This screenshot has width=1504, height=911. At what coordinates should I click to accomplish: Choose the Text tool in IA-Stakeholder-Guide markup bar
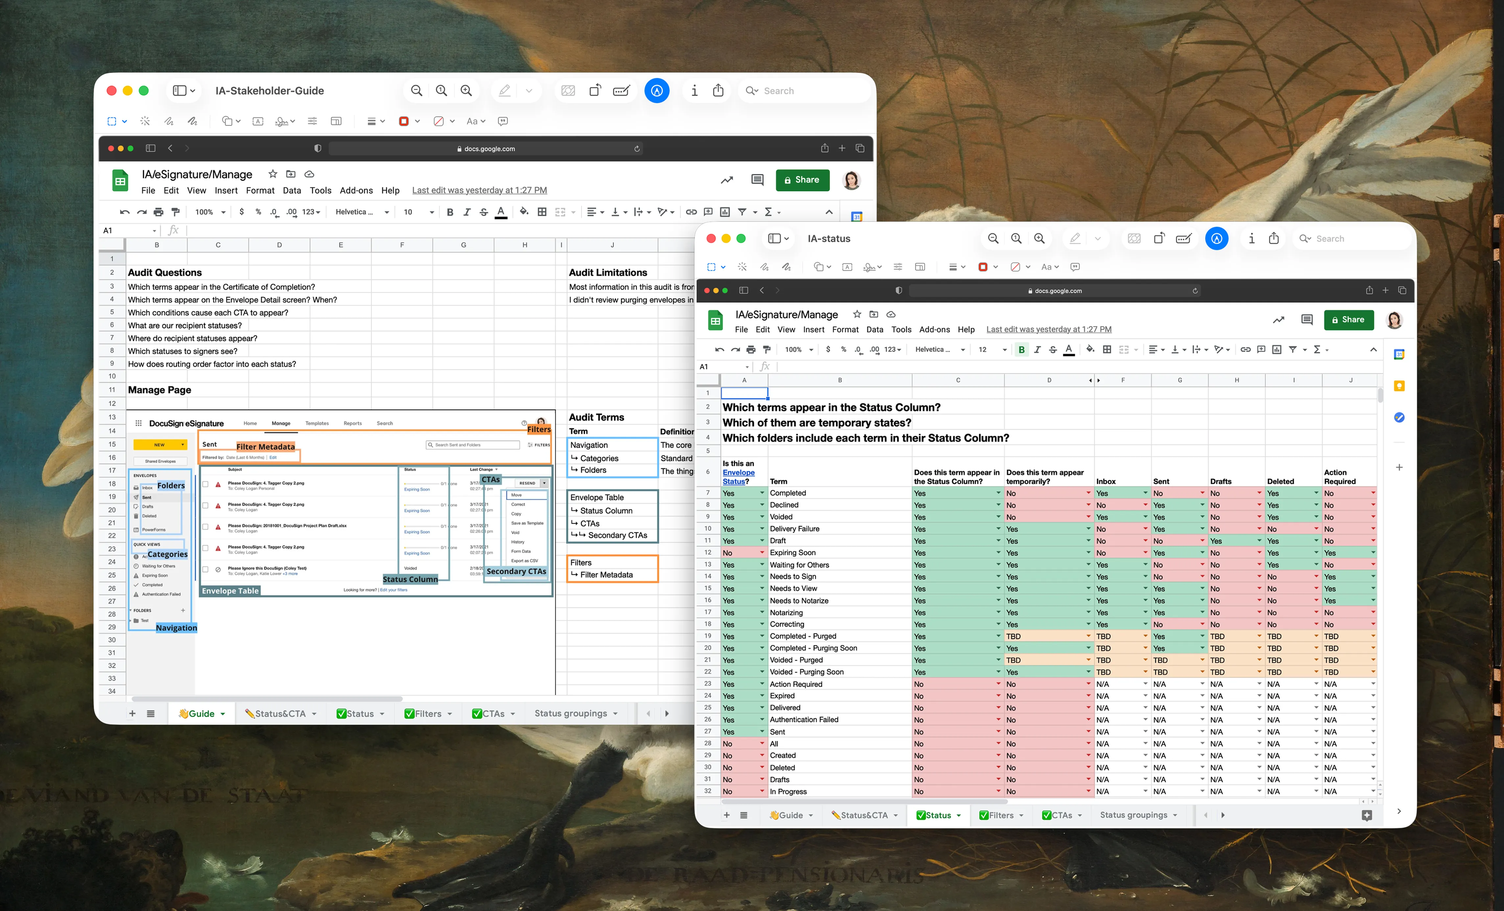[x=258, y=121]
